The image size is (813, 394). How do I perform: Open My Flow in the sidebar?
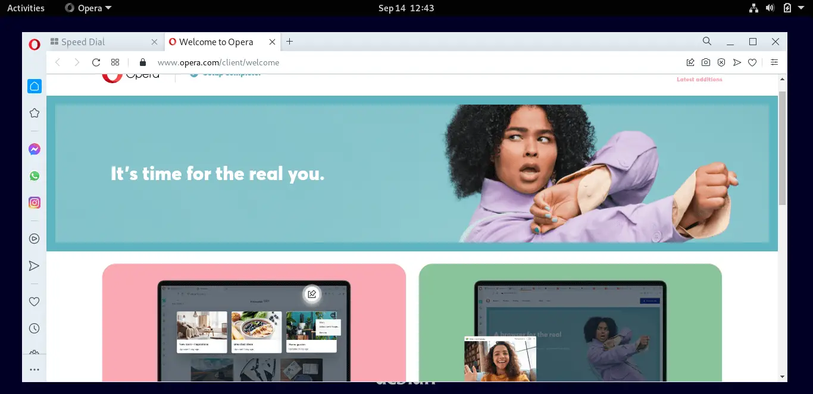coord(35,266)
